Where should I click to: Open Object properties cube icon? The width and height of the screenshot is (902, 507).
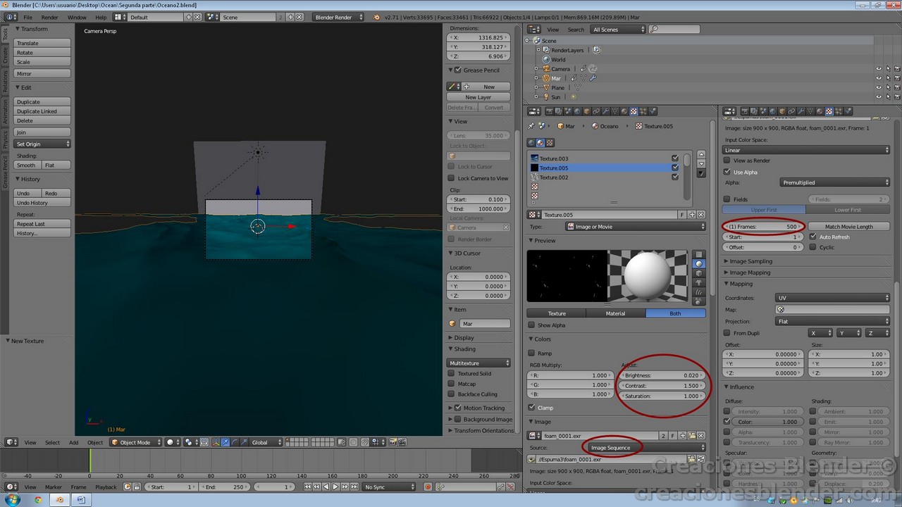782,111
